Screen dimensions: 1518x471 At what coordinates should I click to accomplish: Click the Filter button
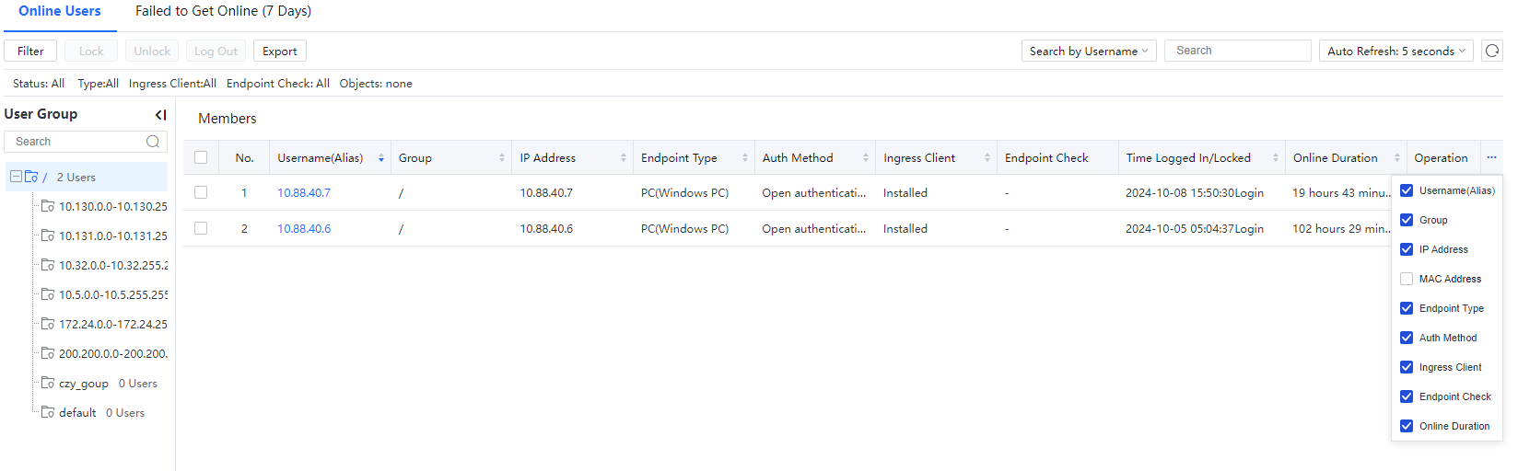(x=30, y=51)
